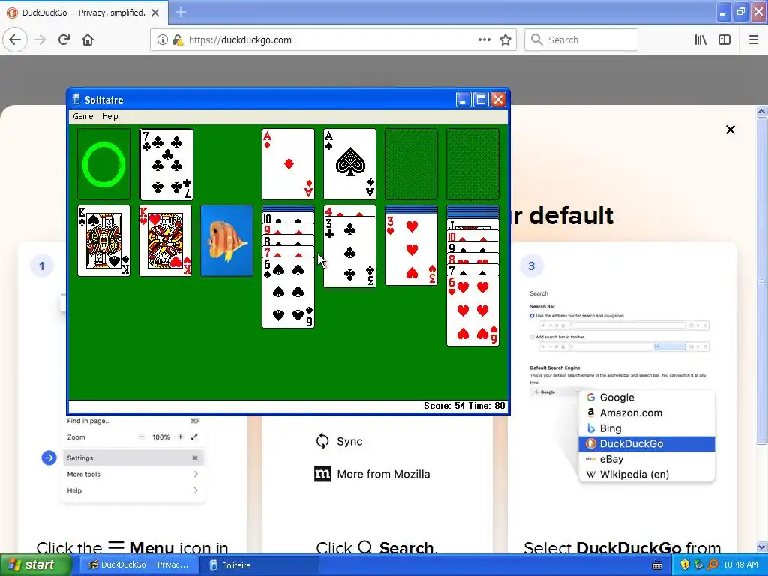The image size is (768, 576).
Task: Dismiss the DuckDuckGo overlay with X
Action: pos(730,130)
